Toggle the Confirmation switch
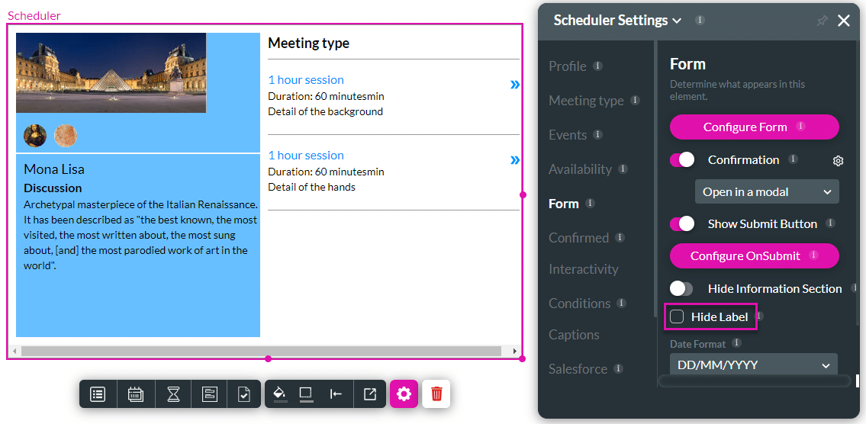 tap(682, 160)
